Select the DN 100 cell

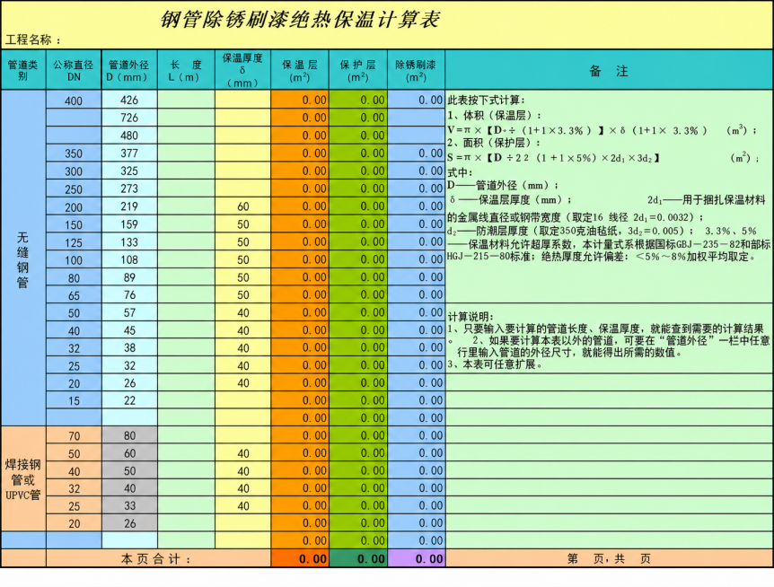tap(74, 260)
